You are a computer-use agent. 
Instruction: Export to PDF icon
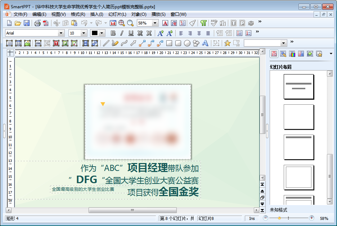pyautogui.click(x=46, y=23)
